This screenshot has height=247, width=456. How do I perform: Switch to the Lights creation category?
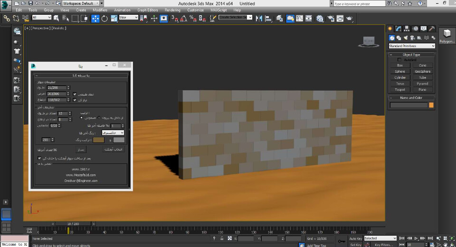tap(406, 38)
